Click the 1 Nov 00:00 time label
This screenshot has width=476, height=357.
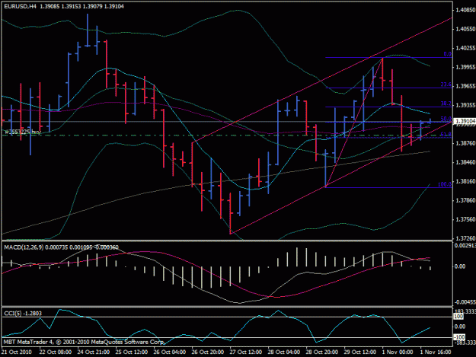(x=398, y=352)
